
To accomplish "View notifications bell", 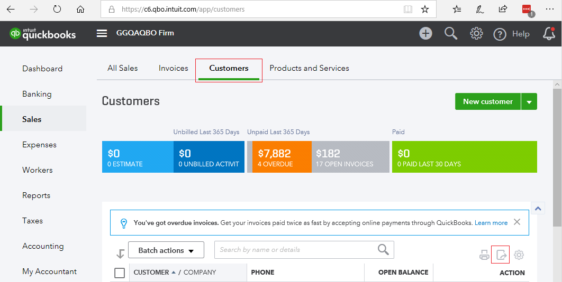I will [x=549, y=34].
